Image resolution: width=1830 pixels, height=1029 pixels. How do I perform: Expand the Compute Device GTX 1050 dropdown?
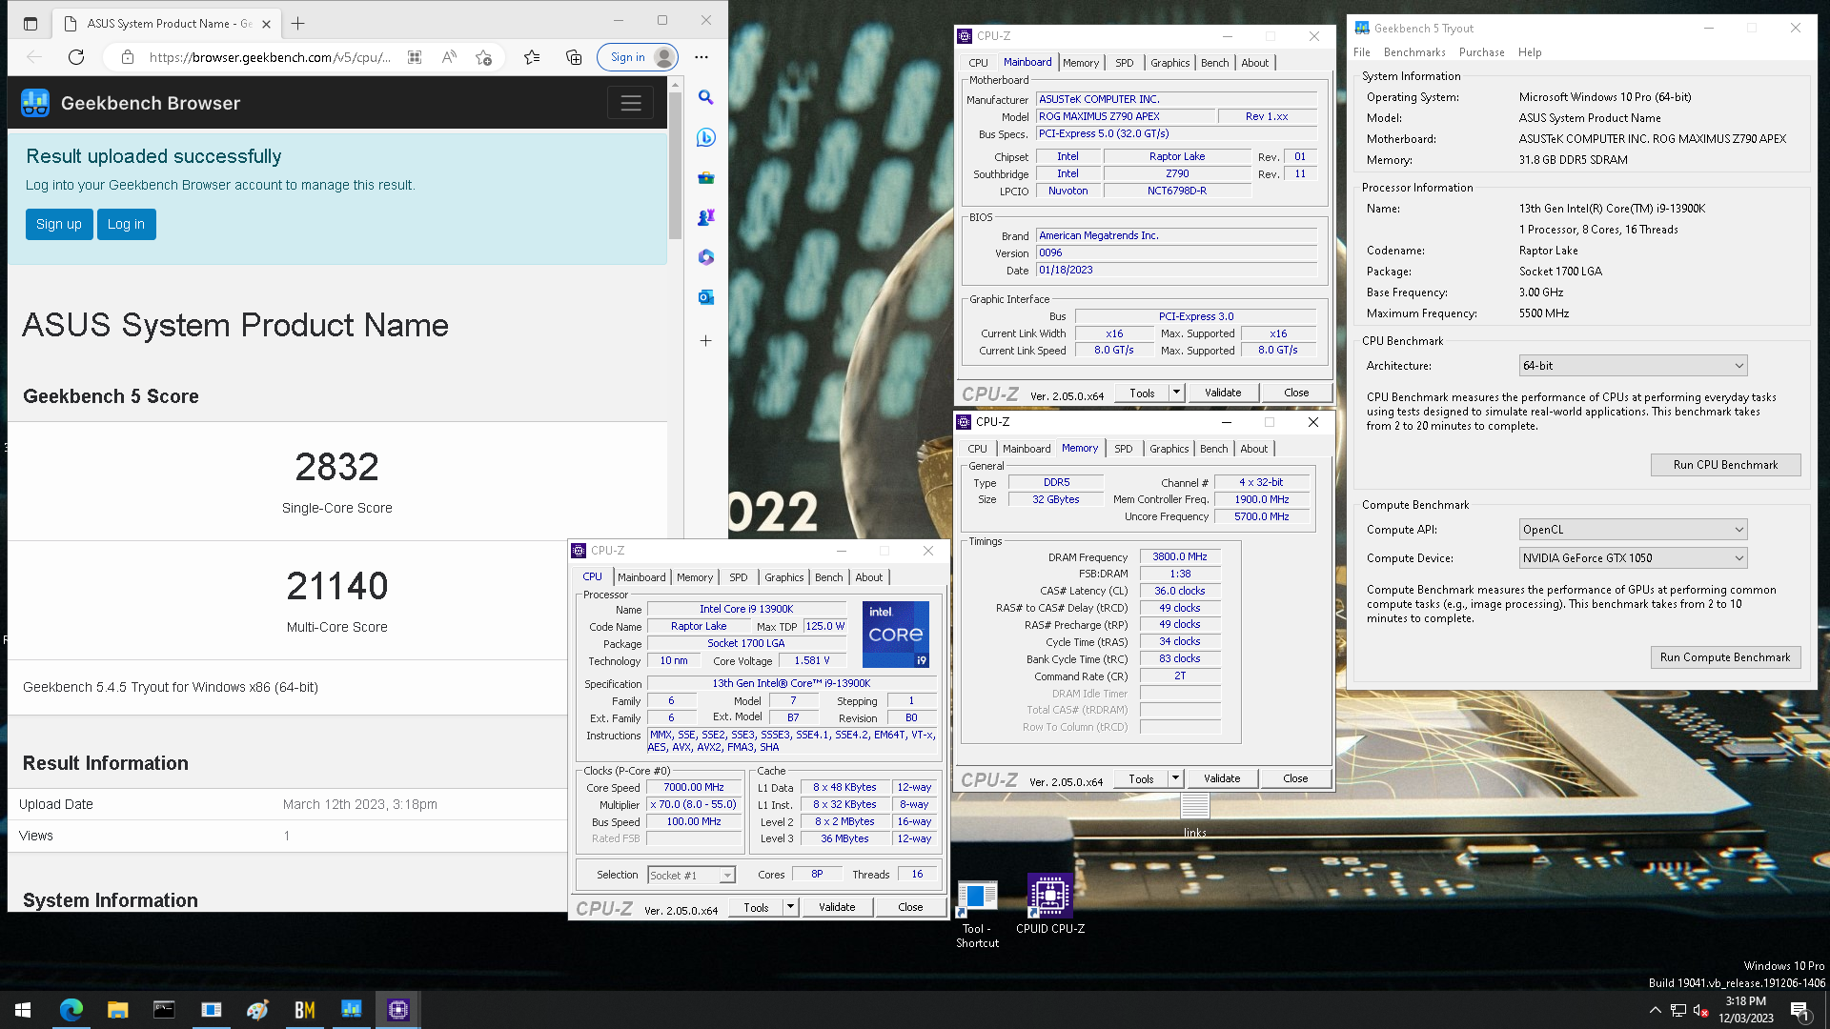point(1632,558)
